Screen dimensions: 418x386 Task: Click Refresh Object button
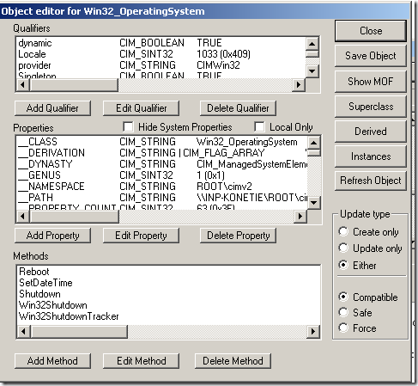(x=371, y=181)
